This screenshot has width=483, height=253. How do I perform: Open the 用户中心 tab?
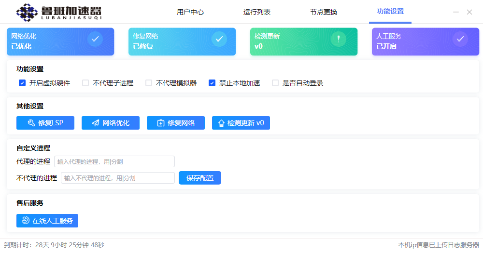(190, 12)
